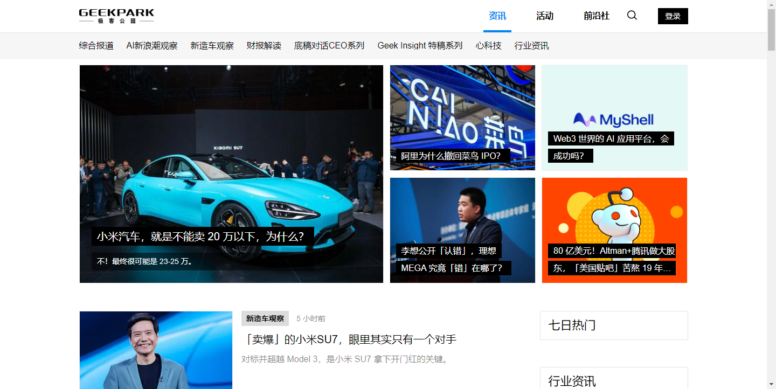
Task: Click the 新造车观察 tag on the article
Action: [265, 318]
